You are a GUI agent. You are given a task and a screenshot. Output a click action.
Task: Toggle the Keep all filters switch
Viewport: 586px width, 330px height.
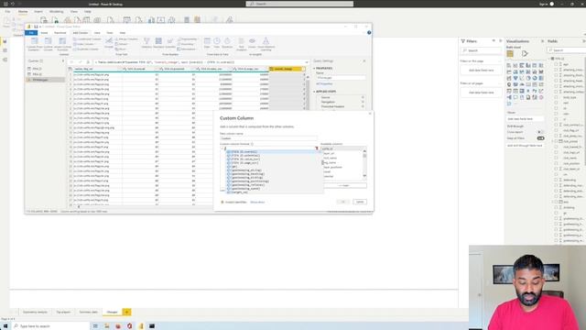[540, 138]
